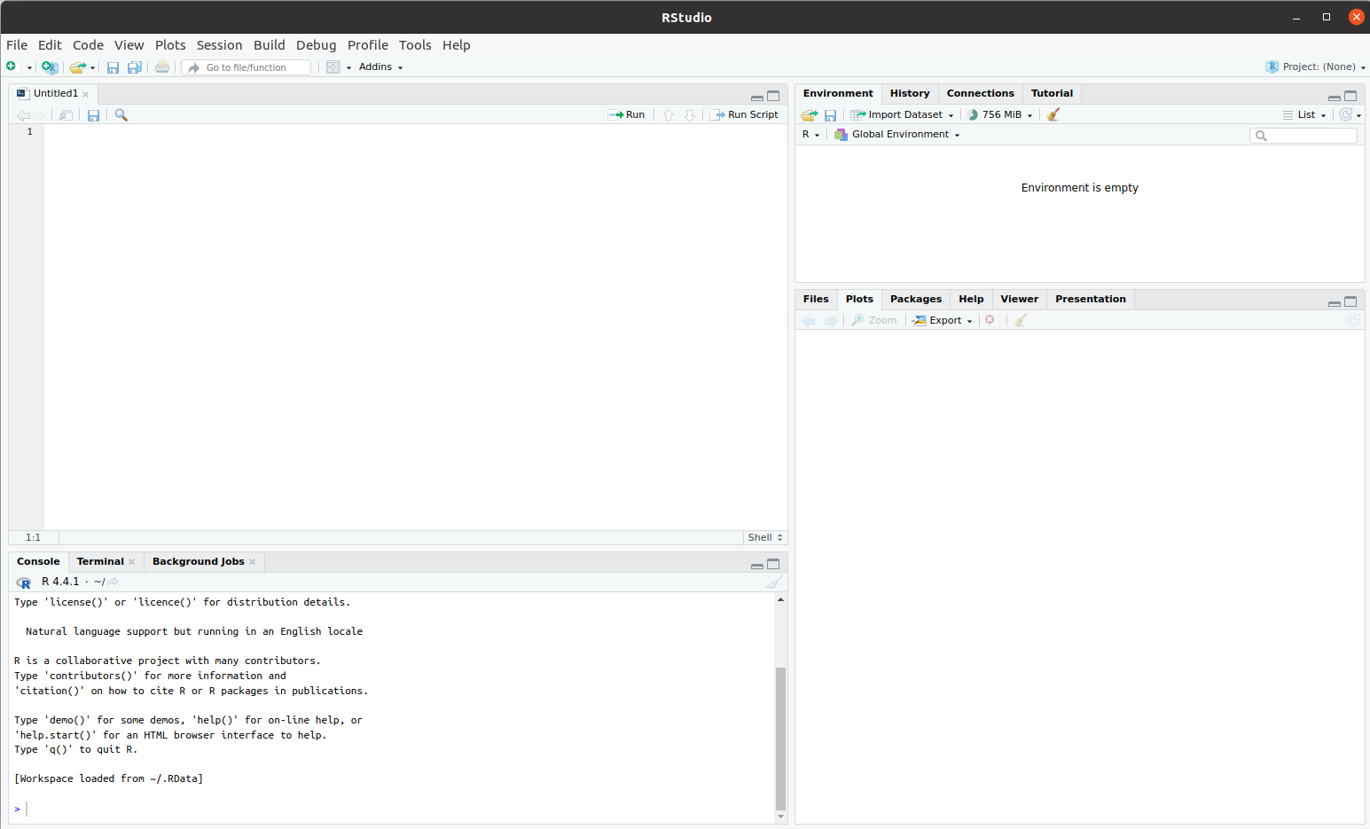Click the Save workspace icon in Environment pane

tap(831, 115)
